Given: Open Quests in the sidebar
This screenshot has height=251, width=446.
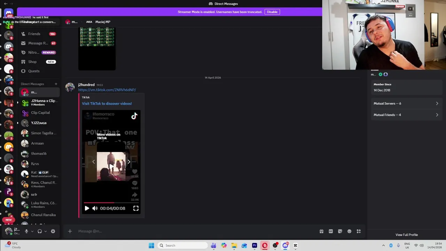Looking at the screenshot, I should pos(39,71).
